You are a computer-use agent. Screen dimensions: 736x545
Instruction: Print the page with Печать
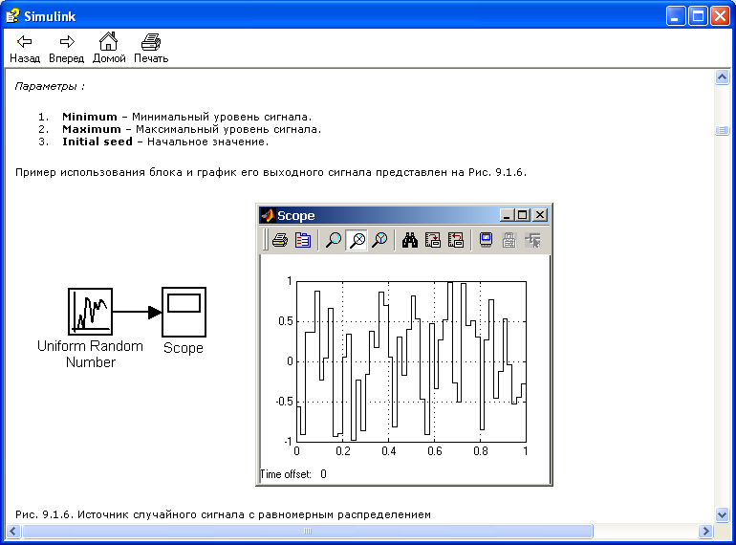(x=151, y=49)
